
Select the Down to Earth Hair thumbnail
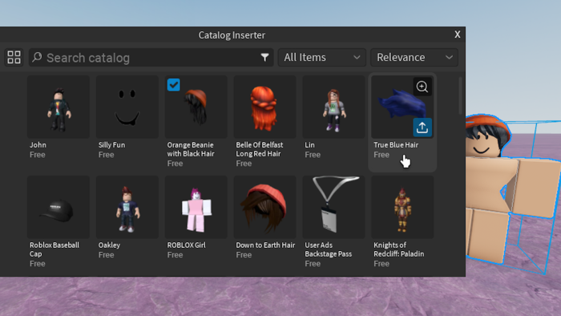tap(264, 207)
